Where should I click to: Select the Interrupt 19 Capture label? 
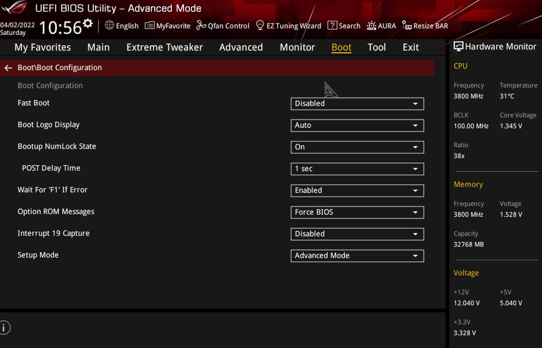pyautogui.click(x=54, y=233)
